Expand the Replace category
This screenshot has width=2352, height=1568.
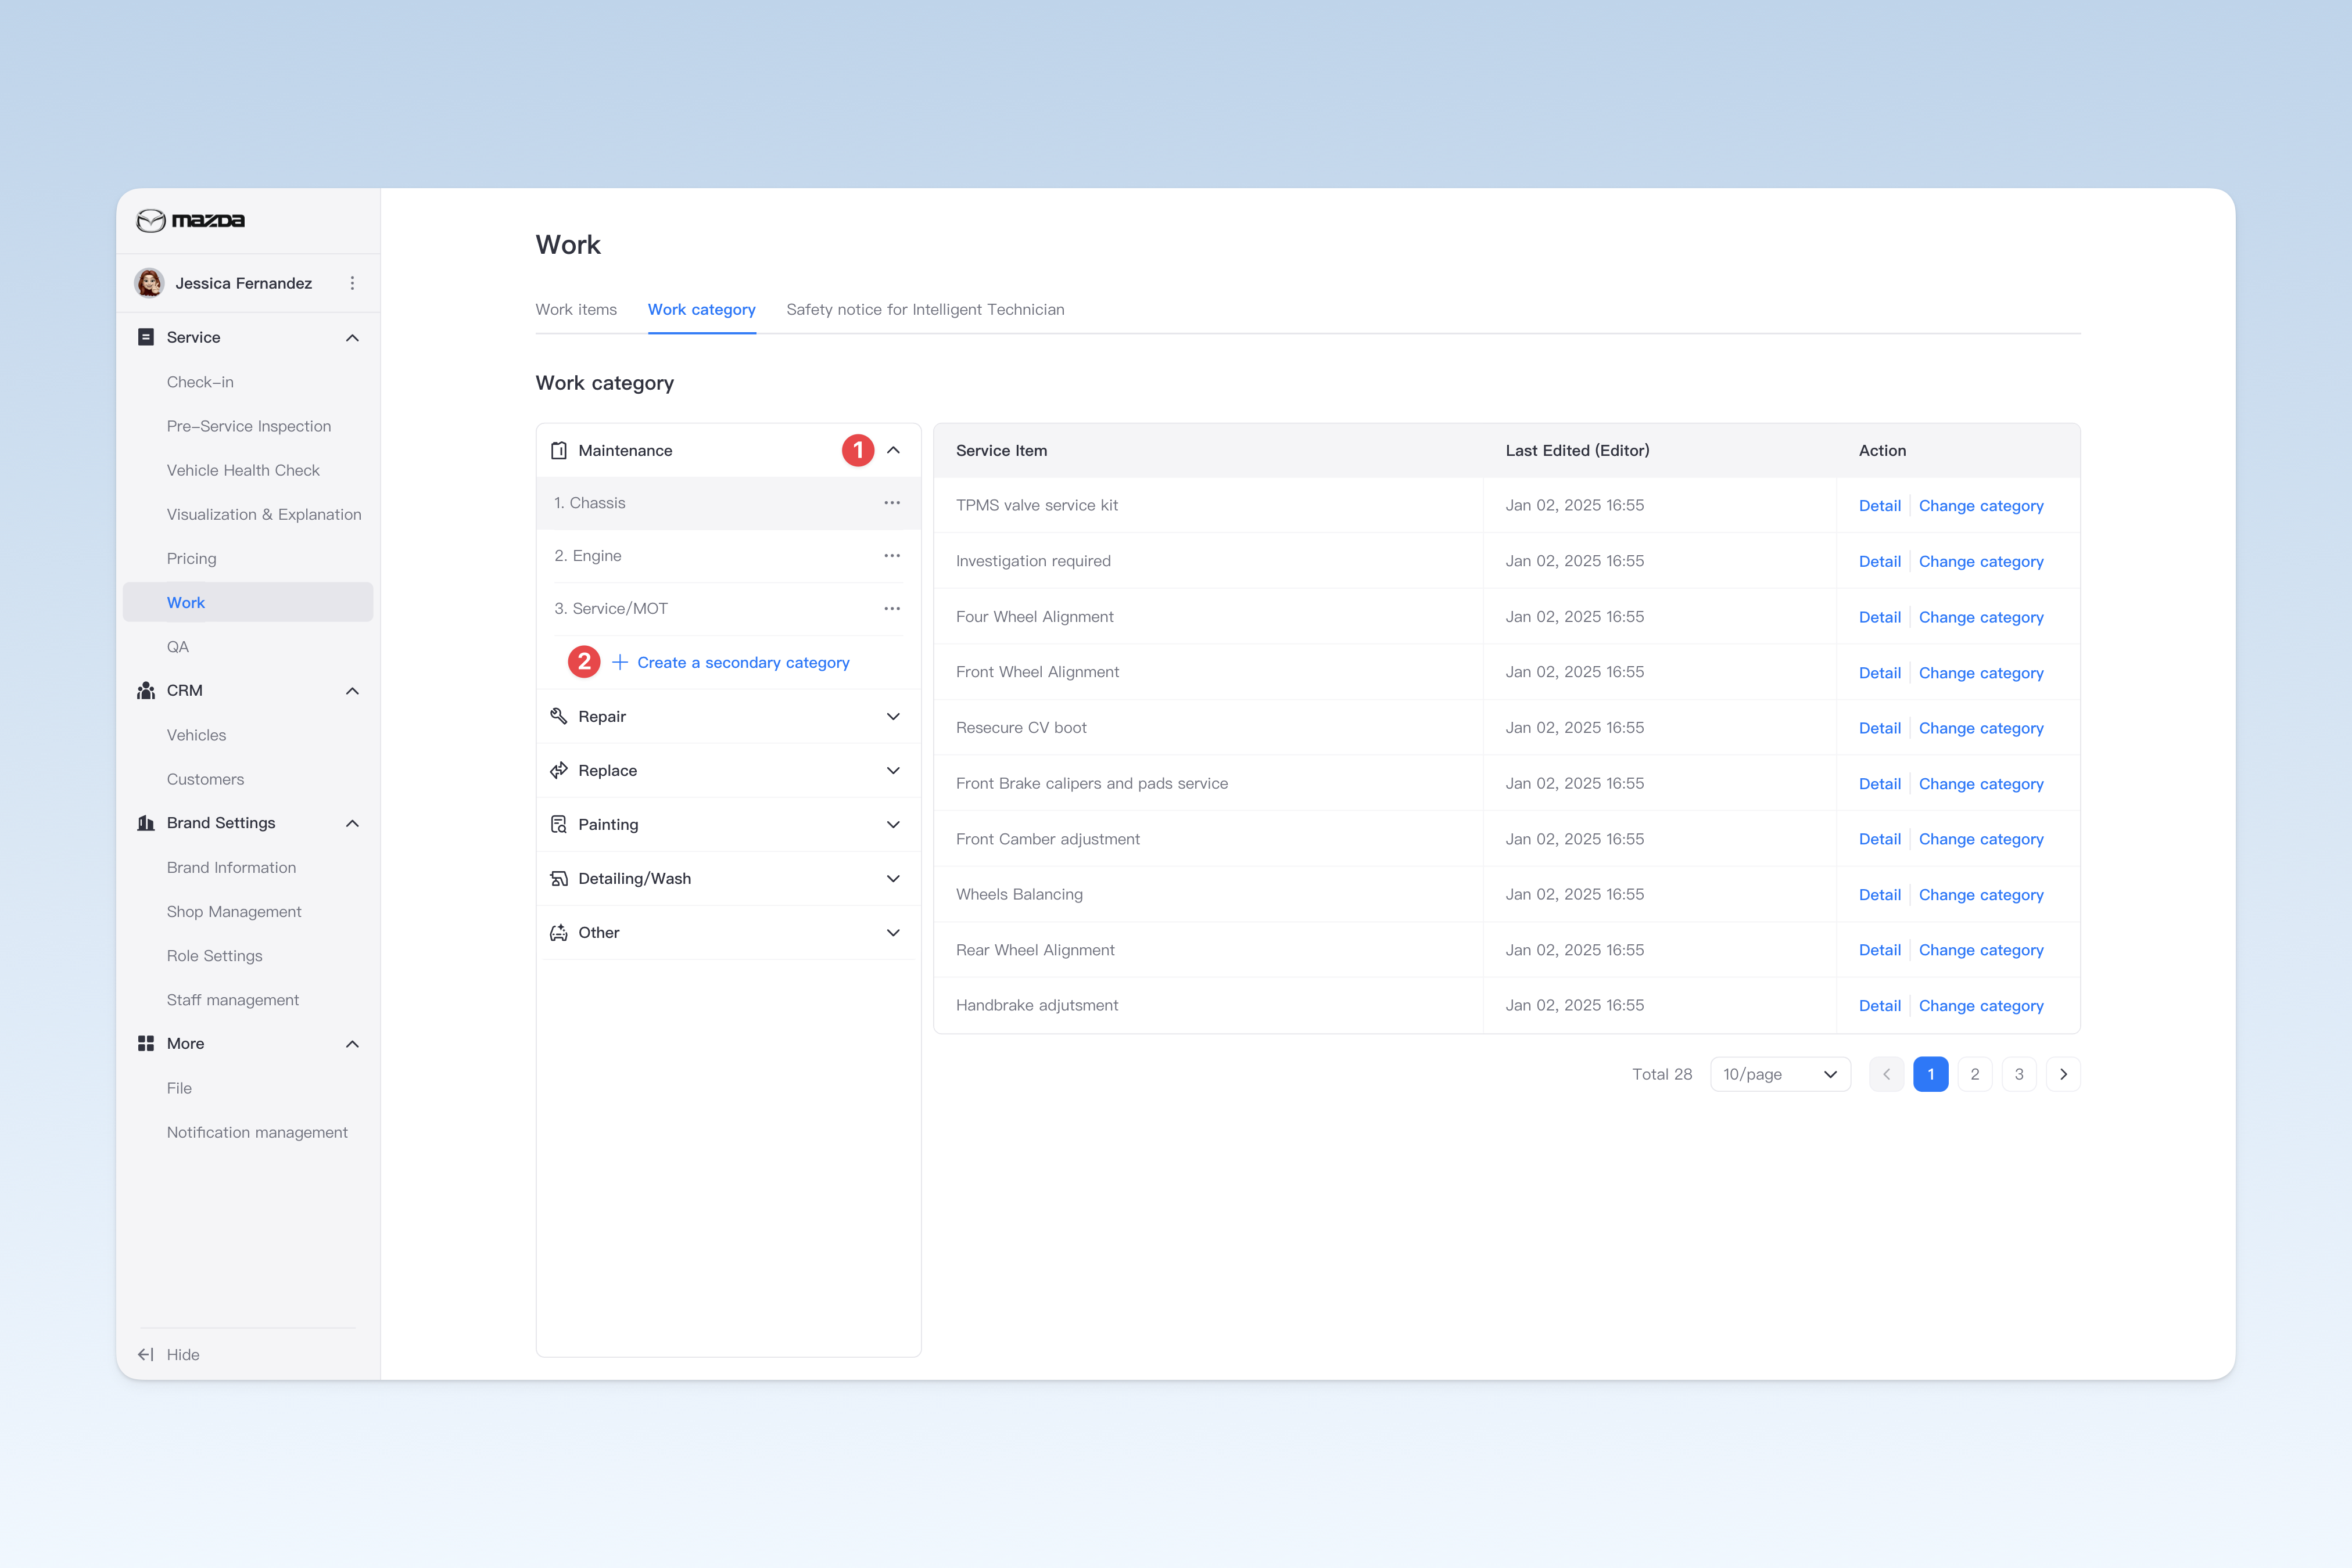(x=894, y=770)
